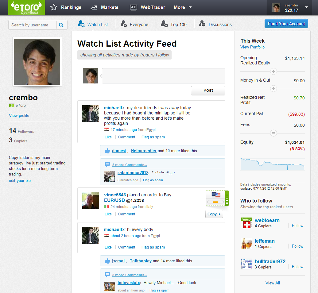The height and width of the screenshot is (293, 318).
Task: Follow webtoearn
Action: point(297,226)
